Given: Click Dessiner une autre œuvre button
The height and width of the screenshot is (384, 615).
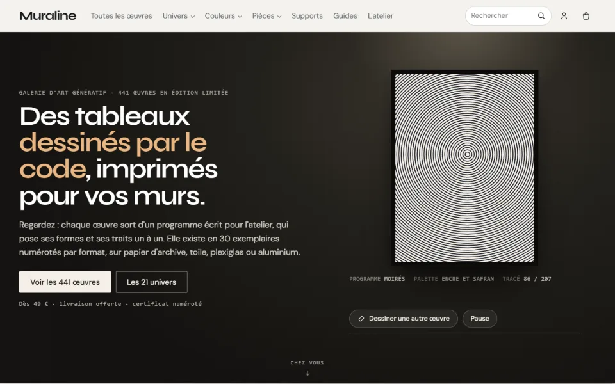Looking at the screenshot, I should pyautogui.click(x=403, y=319).
